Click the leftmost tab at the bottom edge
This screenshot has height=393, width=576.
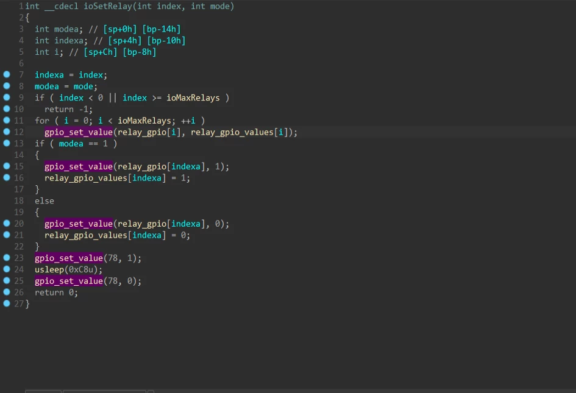click(x=42, y=392)
